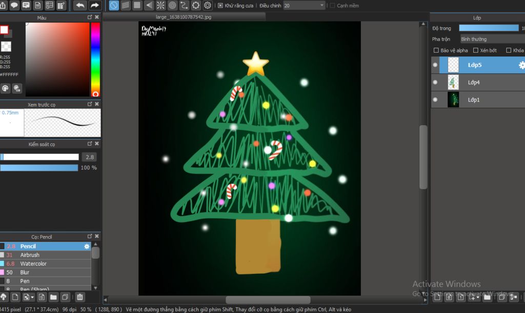Click the brush opacity slider at 100 %
Screen dimensions: 525x313
39,168
